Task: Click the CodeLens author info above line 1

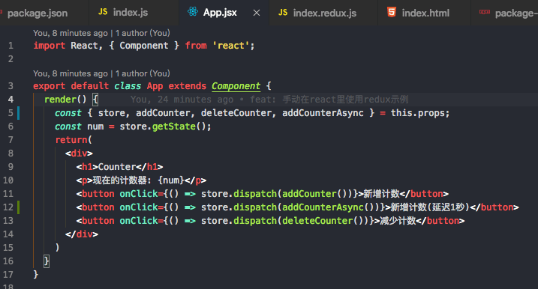Action: 101,33
